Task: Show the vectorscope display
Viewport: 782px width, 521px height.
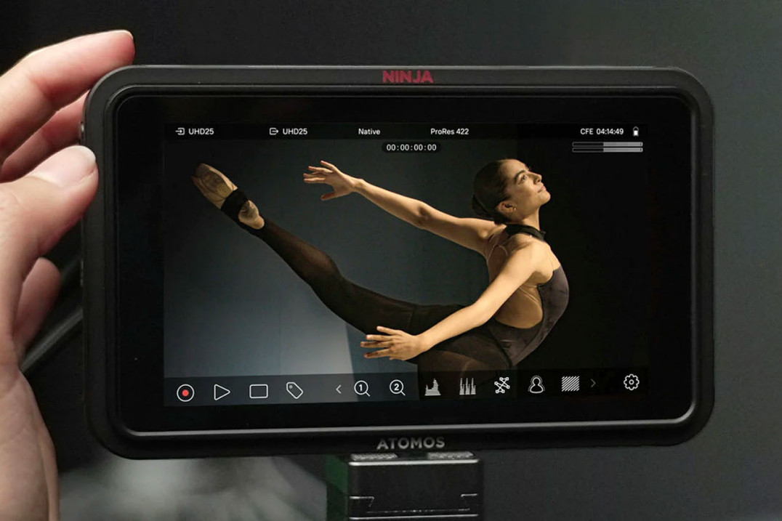Action: (x=502, y=386)
